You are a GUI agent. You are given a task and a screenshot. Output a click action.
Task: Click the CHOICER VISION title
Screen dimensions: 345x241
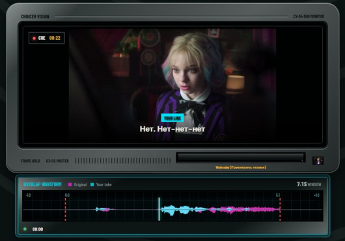(35, 16)
